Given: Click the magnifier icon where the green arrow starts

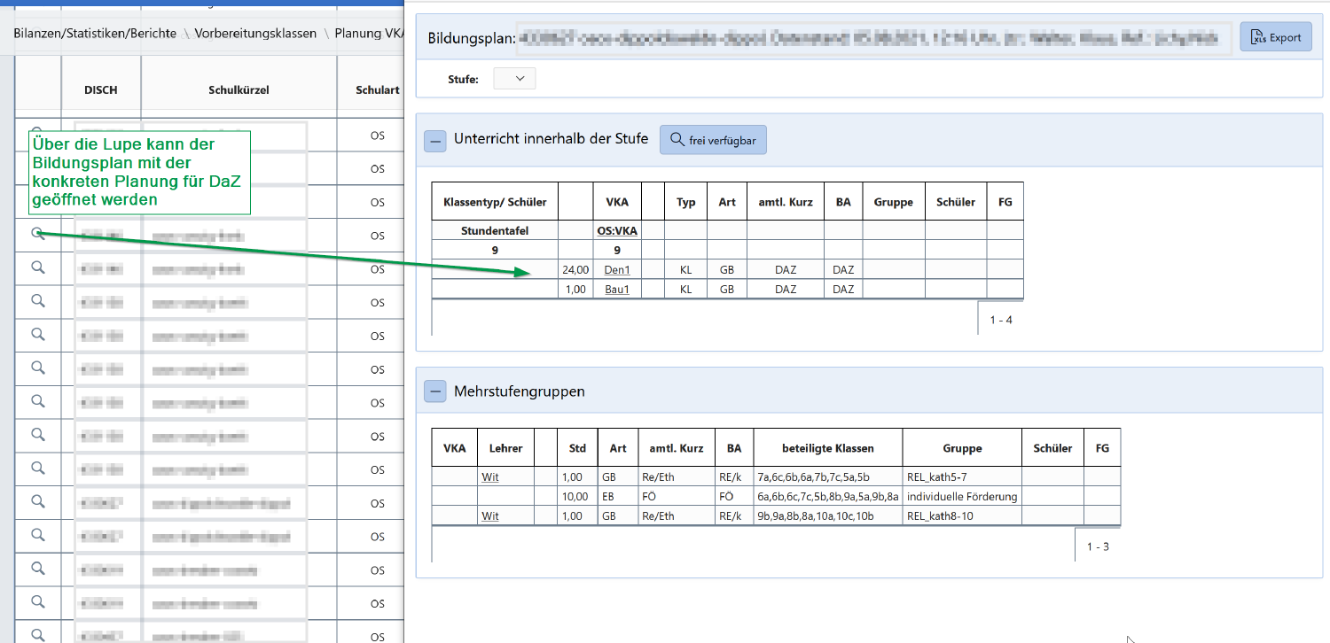Looking at the screenshot, I should [37, 234].
